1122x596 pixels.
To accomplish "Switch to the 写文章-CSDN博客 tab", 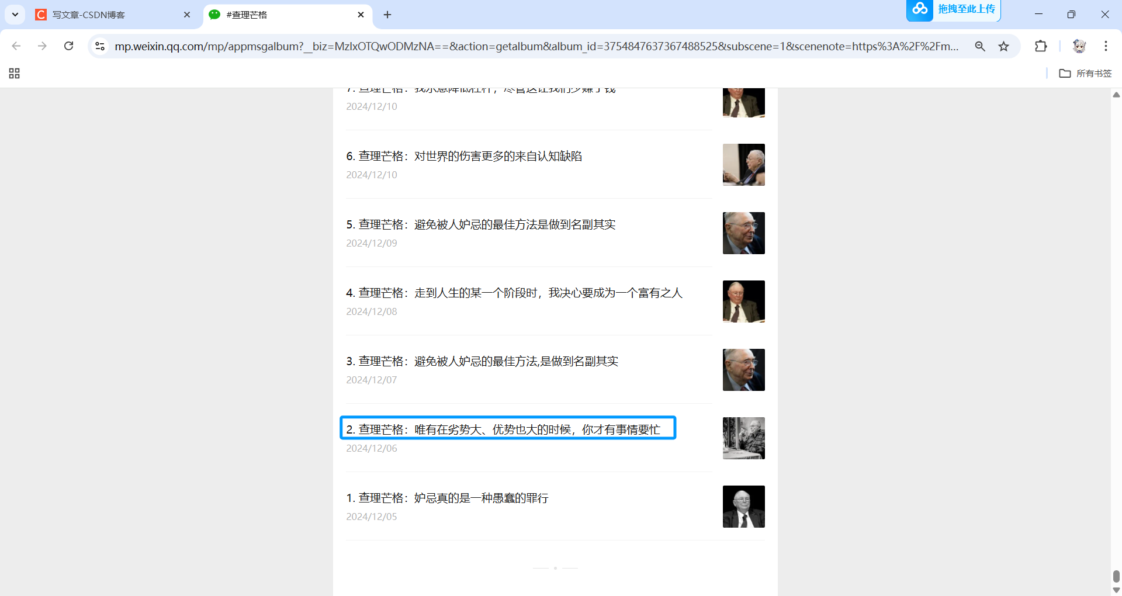I will click(x=114, y=15).
